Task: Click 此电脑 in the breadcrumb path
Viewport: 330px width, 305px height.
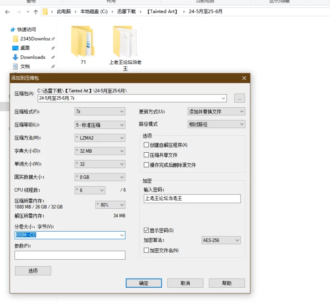Action: [64, 12]
